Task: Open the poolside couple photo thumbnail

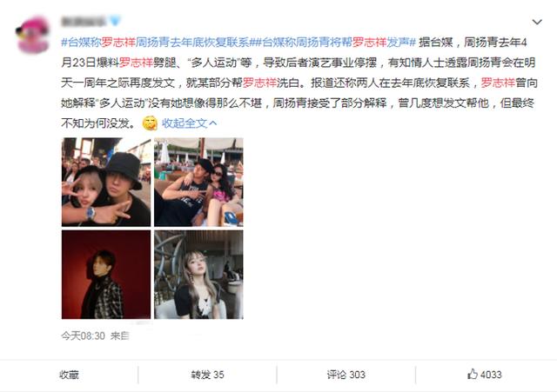Action: click(x=198, y=182)
